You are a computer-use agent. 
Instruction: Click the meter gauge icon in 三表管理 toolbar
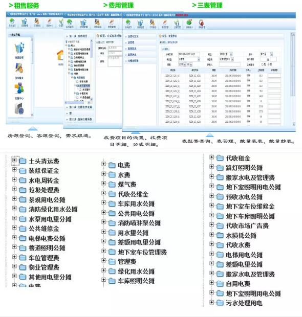[x=177, y=23]
